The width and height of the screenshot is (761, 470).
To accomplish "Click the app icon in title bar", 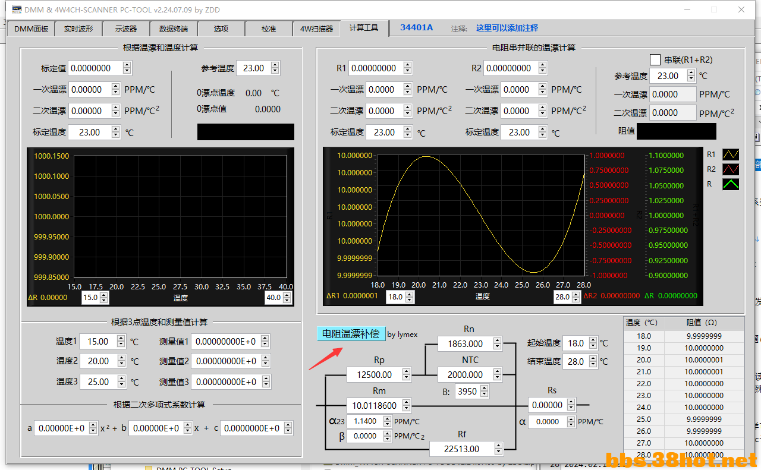I will pyautogui.click(x=17, y=10).
